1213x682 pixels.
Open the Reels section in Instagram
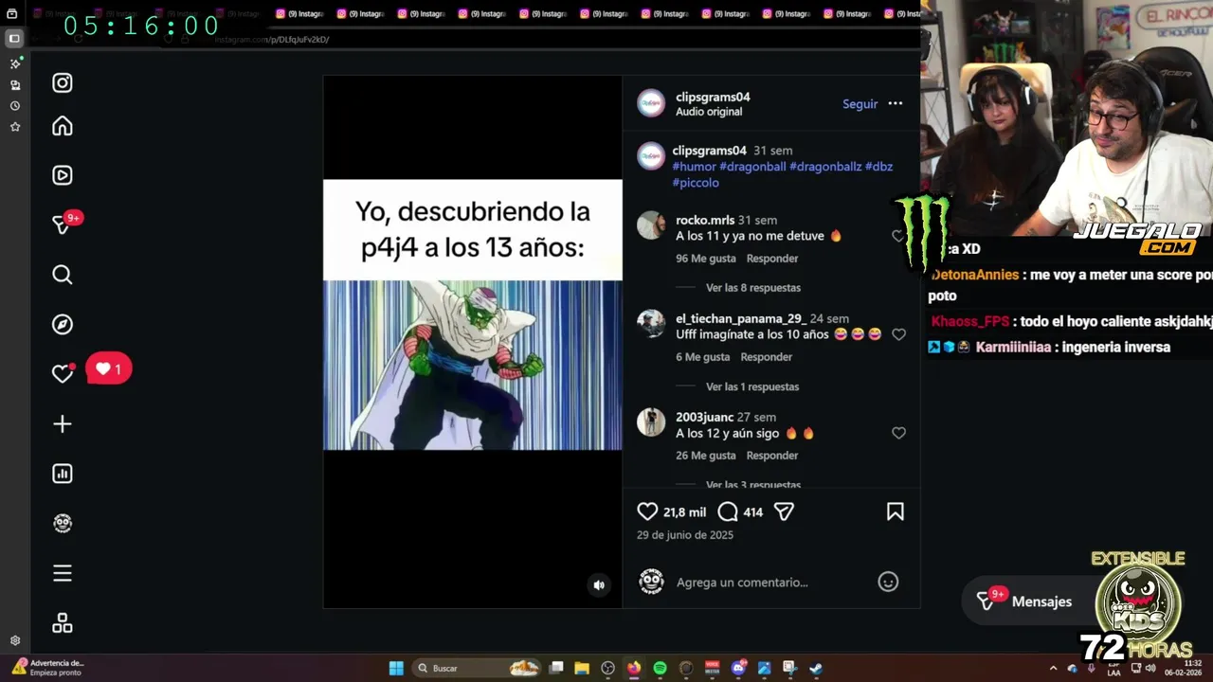[x=63, y=175]
